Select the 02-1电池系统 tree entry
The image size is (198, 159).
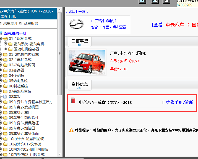[20, 60]
